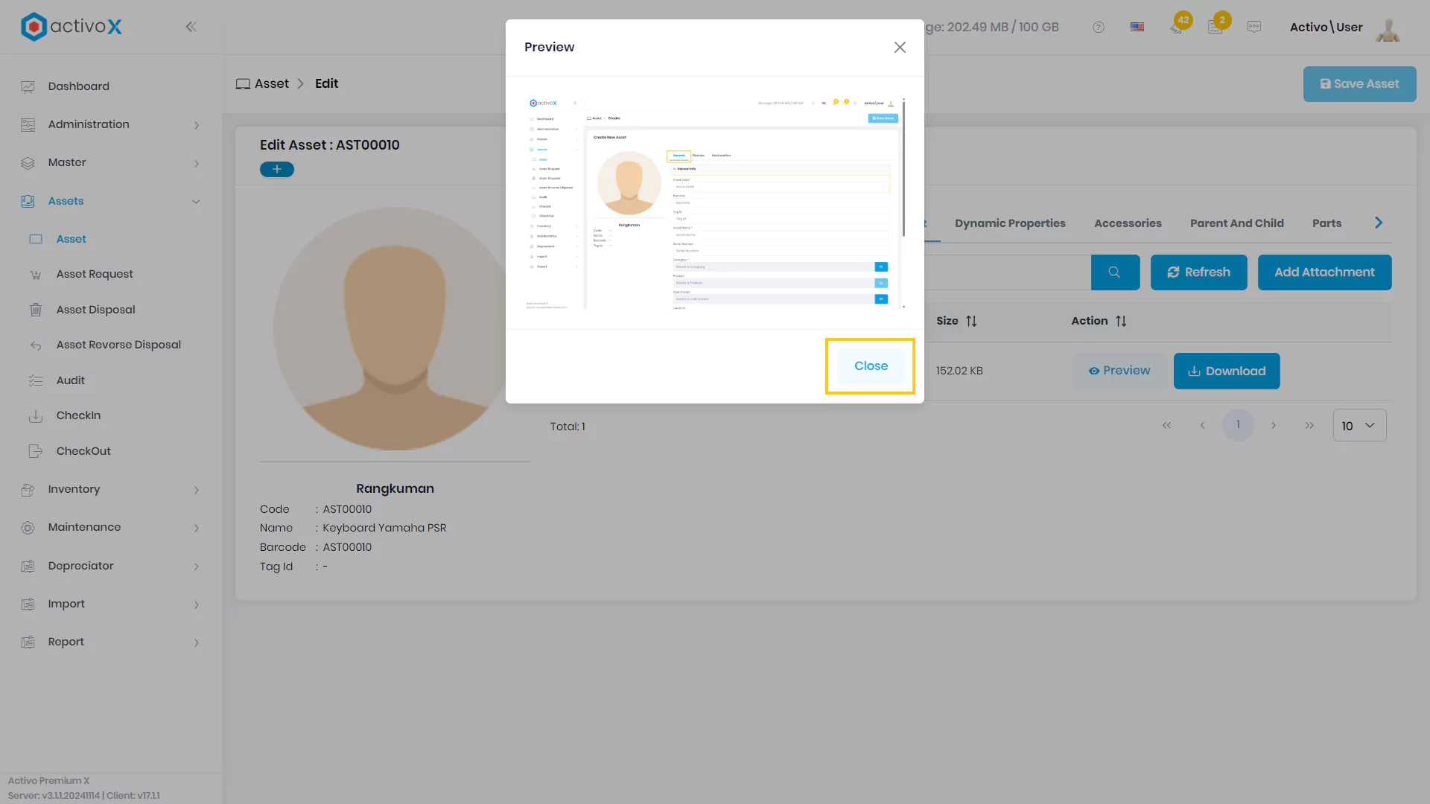The image size is (1430, 804).
Task: Click the Add Attachment button
Action: click(x=1324, y=272)
